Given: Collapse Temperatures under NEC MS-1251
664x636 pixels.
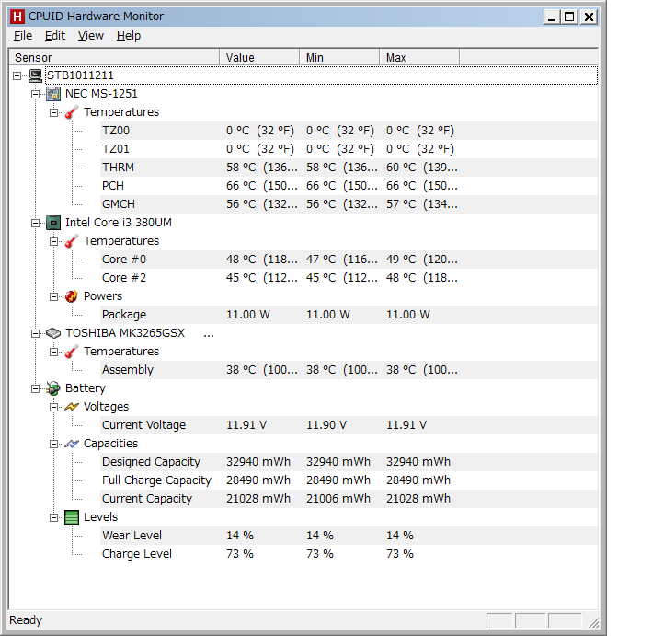Looking at the screenshot, I should click(53, 112).
